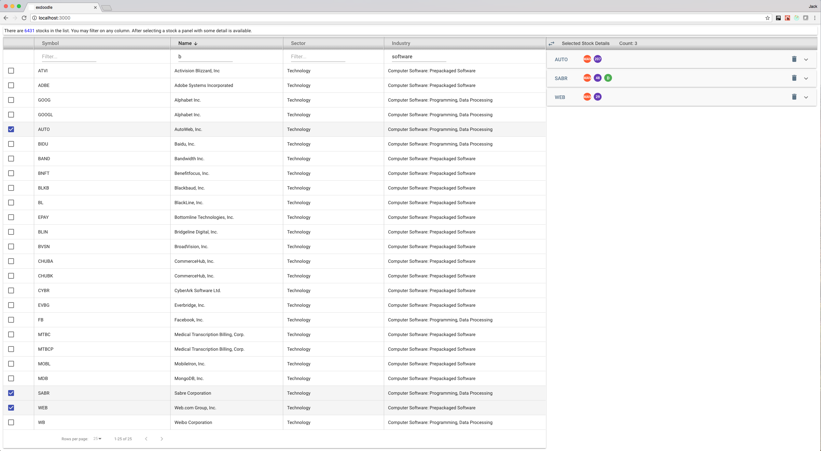Viewport: 821px width, 451px height.
Task: Click the Symbol filter input field
Action: pos(69,57)
